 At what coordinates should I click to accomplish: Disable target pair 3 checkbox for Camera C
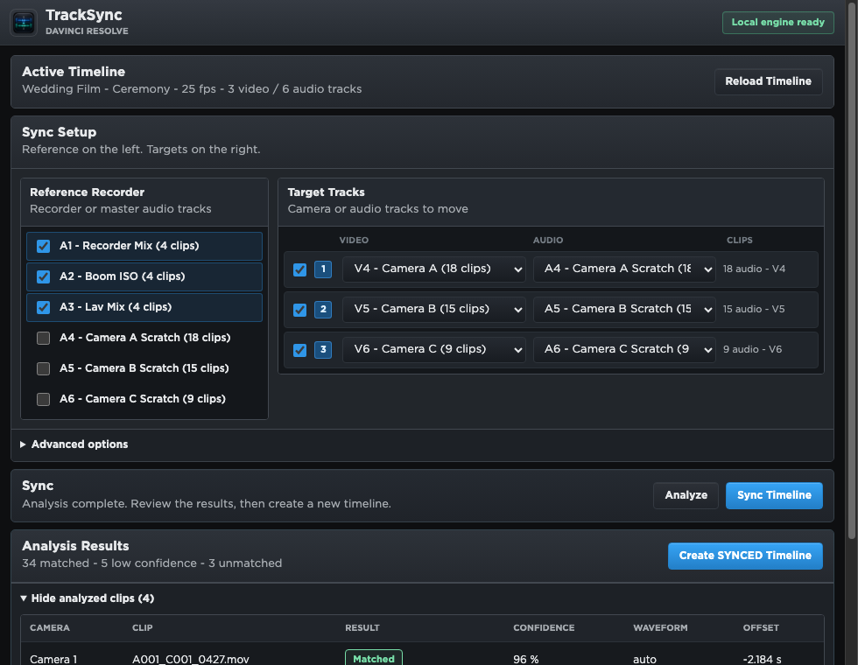[299, 350]
